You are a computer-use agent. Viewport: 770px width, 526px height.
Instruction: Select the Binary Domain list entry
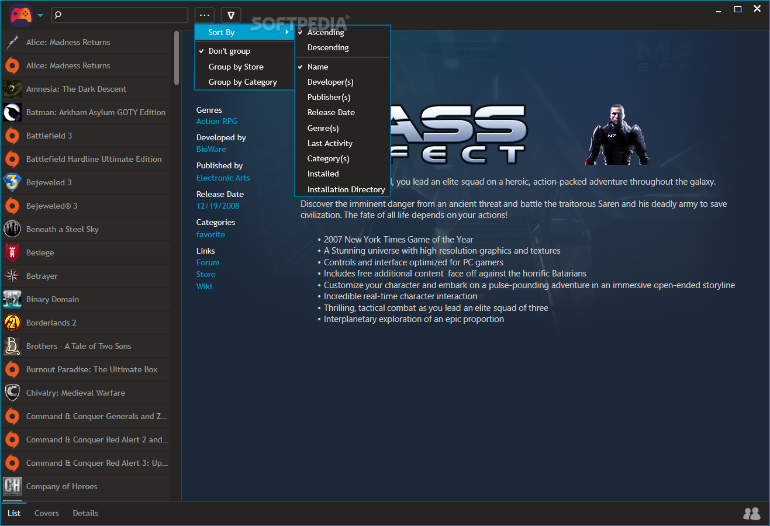click(x=87, y=299)
